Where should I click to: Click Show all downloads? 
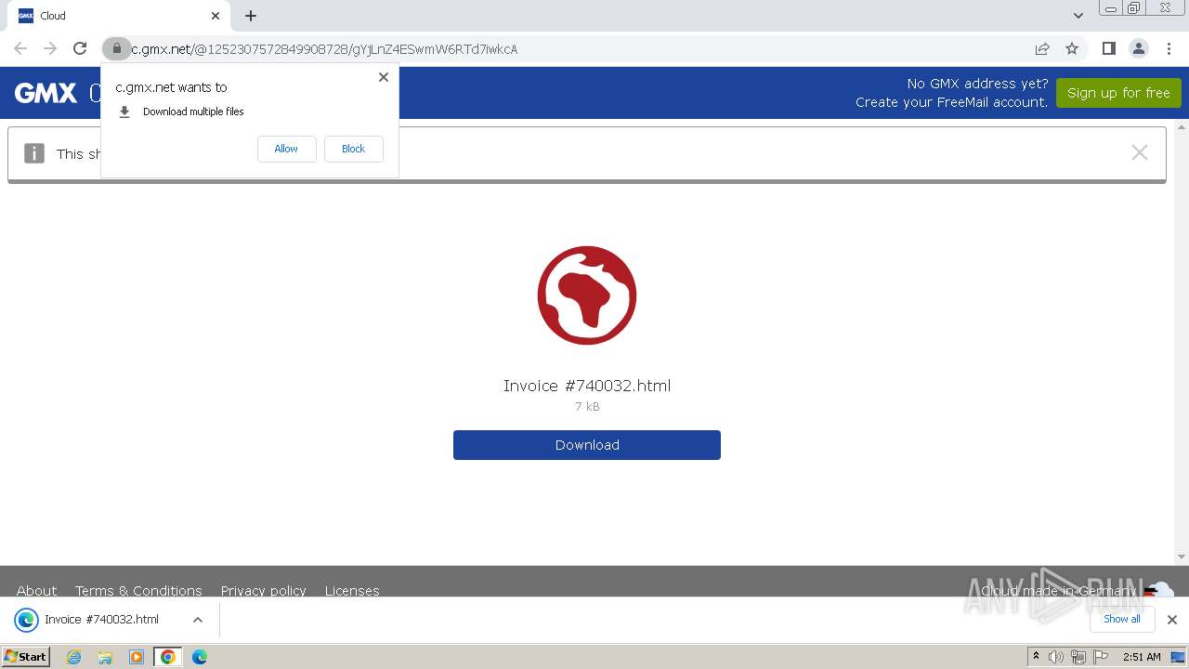pyautogui.click(x=1122, y=619)
